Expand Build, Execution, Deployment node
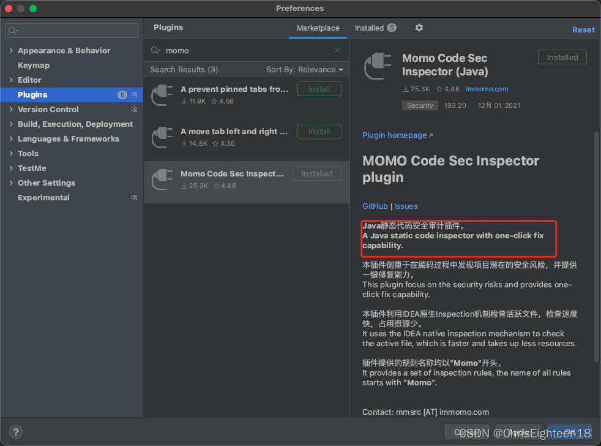 coord(11,124)
